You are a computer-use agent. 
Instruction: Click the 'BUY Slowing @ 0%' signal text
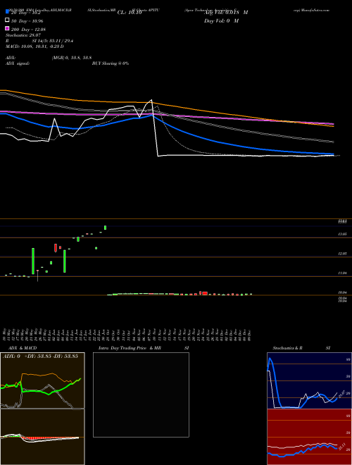111,63
